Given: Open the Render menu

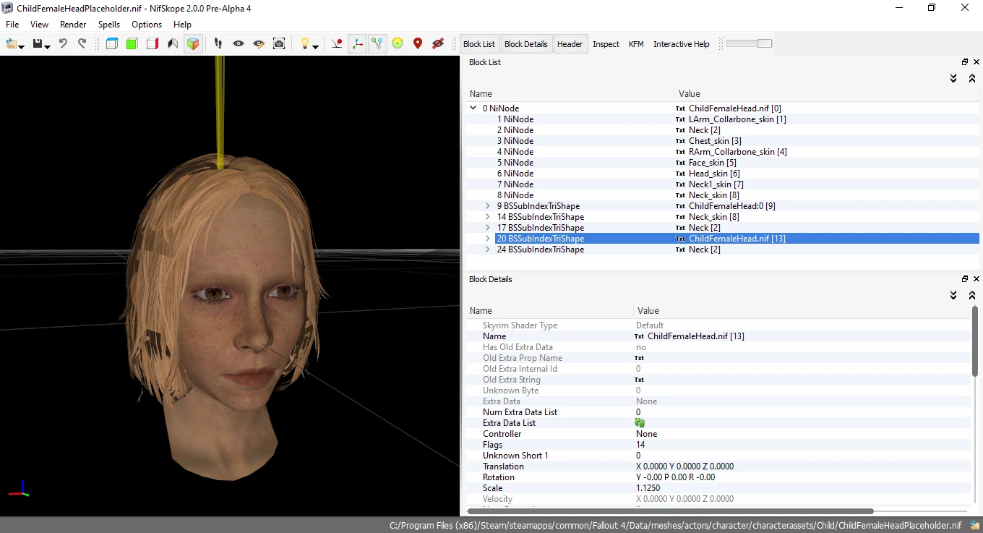Looking at the screenshot, I should click(x=73, y=25).
